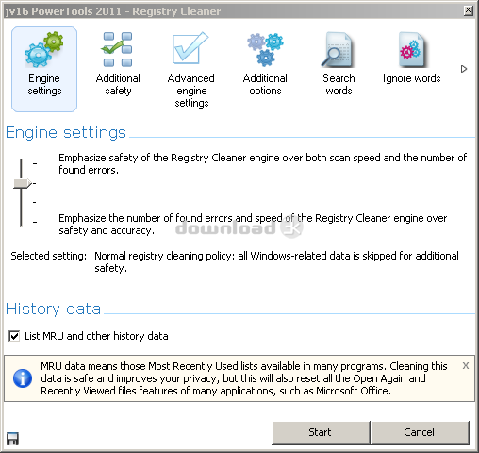The height and width of the screenshot is (453, 479).
Task: Open Advanced engine settings checkmark icon
Action: [190, 48]
